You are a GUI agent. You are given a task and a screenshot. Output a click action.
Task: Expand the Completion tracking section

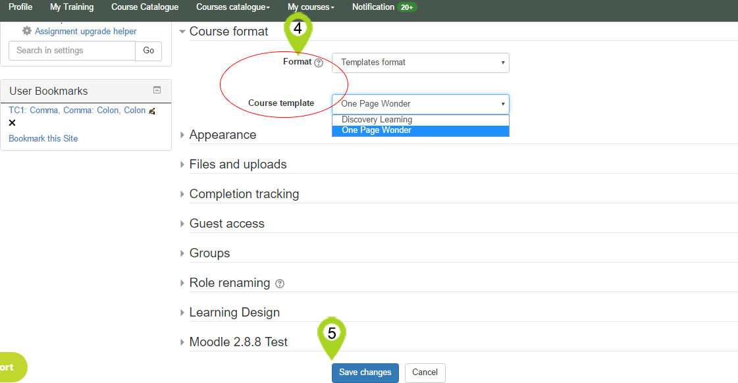(244, 194)
